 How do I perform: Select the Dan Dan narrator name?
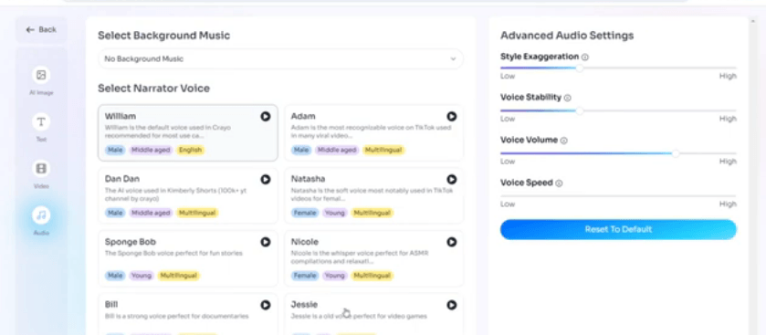pos(122,179)
